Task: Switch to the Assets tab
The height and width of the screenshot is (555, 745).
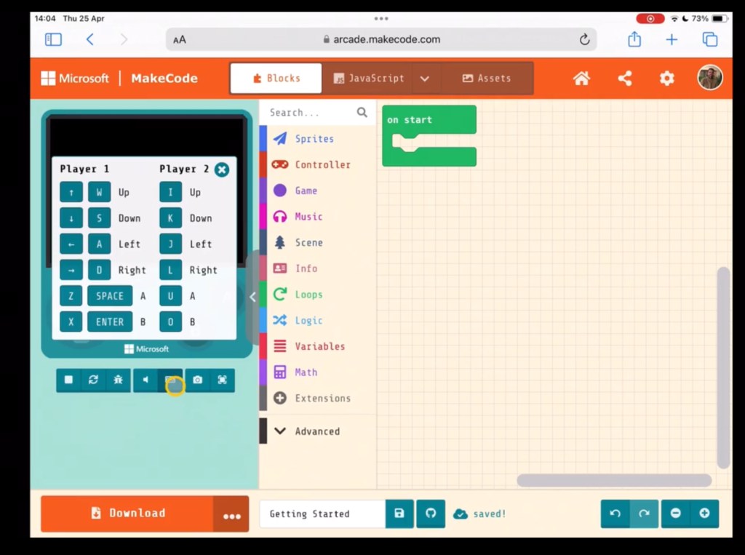Action: pos(486,79)
